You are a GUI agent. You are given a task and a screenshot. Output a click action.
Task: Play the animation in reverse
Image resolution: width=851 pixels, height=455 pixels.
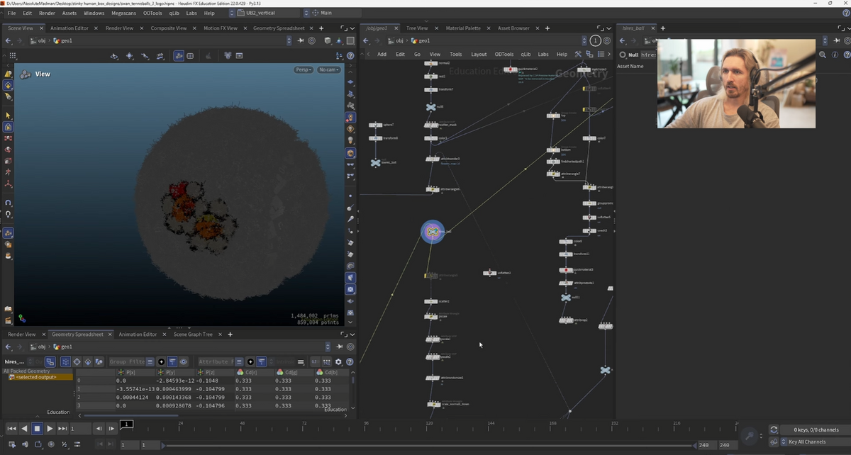point(24,429)
